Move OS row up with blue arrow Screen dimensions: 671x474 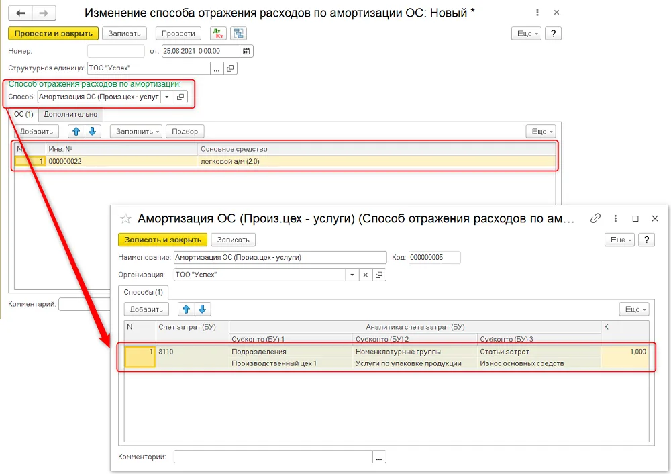(76, 132)
